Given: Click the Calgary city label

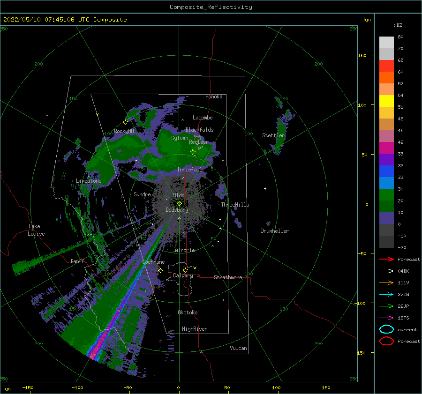Looking at the screenshot, I should (x=183, y=275).
